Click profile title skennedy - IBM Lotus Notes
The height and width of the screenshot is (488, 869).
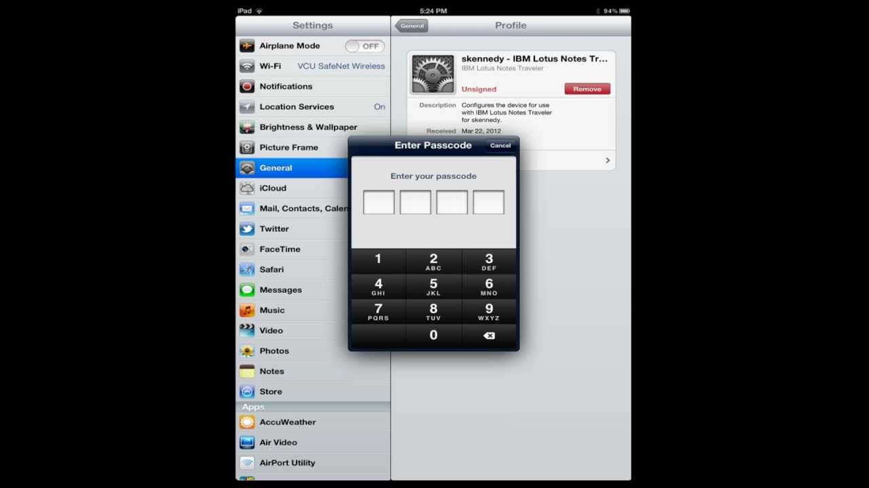pyautogui.click(x=534, y=59)
